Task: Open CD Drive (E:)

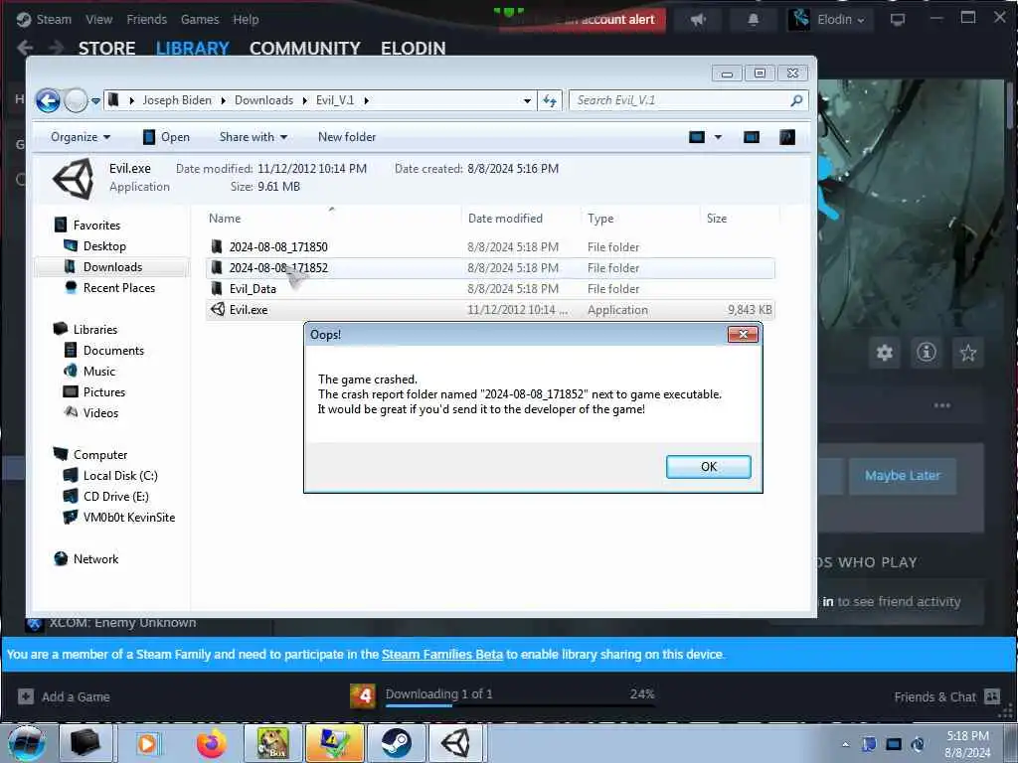Action: coord(115,497)
